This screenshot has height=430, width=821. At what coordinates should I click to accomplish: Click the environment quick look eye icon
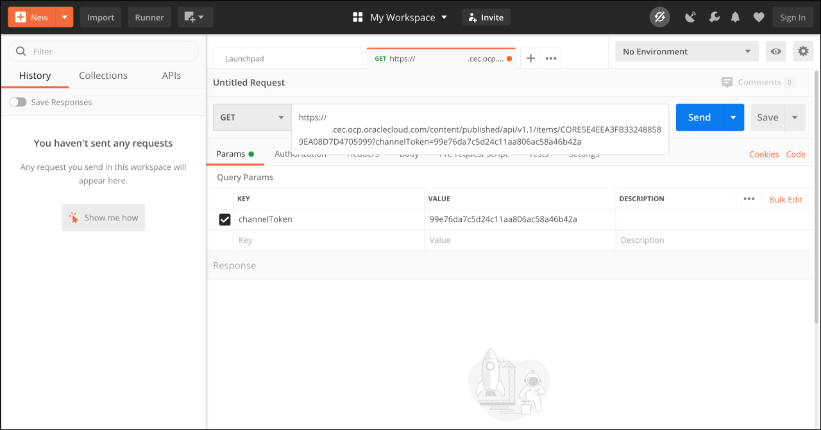tap(776, 51)
